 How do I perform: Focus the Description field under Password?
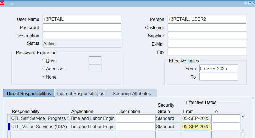82,35
